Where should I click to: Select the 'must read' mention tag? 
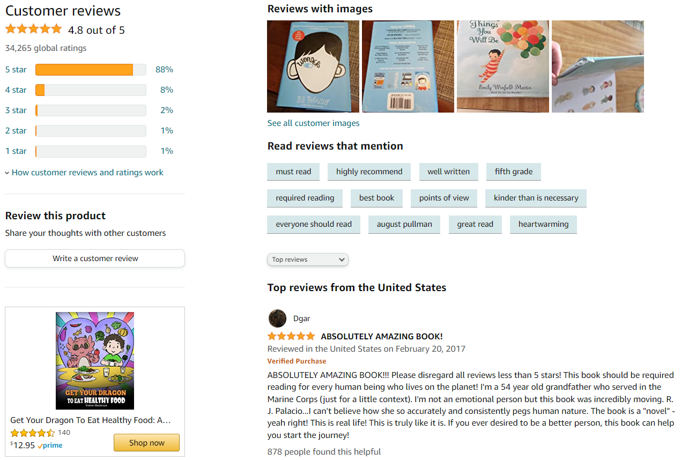pyautogui.click(x=293, y=171)
